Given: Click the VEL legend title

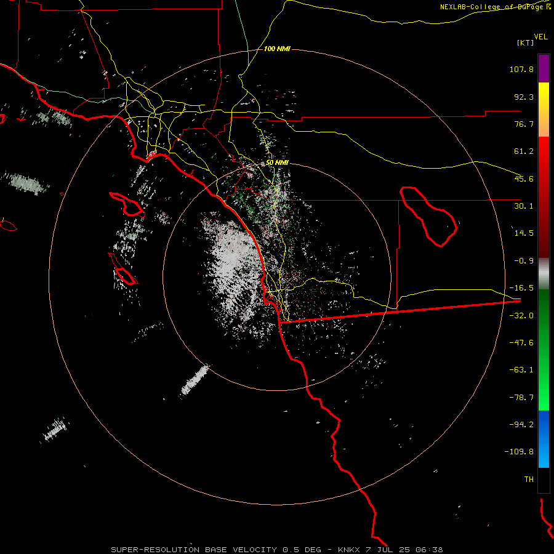Looking at the screenshot, I should pos(540,37).
